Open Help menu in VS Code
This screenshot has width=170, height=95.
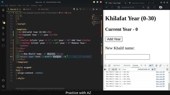pyautogui.click(x=40, y=6)
